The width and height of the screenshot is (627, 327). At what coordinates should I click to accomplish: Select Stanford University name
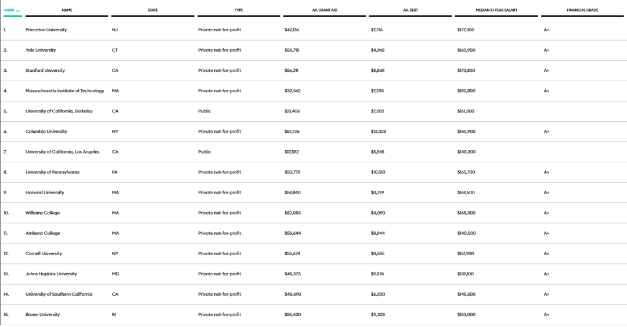click(45, 71)
